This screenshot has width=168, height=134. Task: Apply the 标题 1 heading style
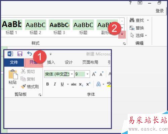point(11,27)
